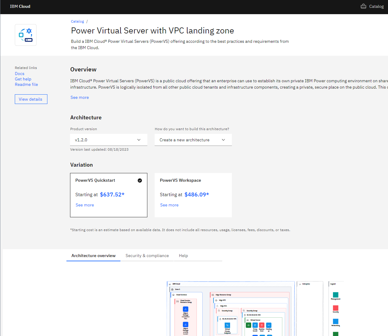Click the Version last updated 08/18/2023 text
Screen dimensions: 388x336
point(99,149)
